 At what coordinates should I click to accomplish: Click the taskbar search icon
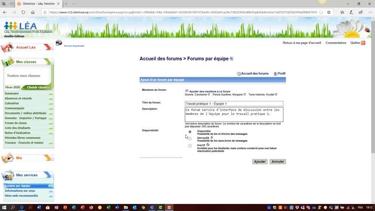(x=13, y=207)
